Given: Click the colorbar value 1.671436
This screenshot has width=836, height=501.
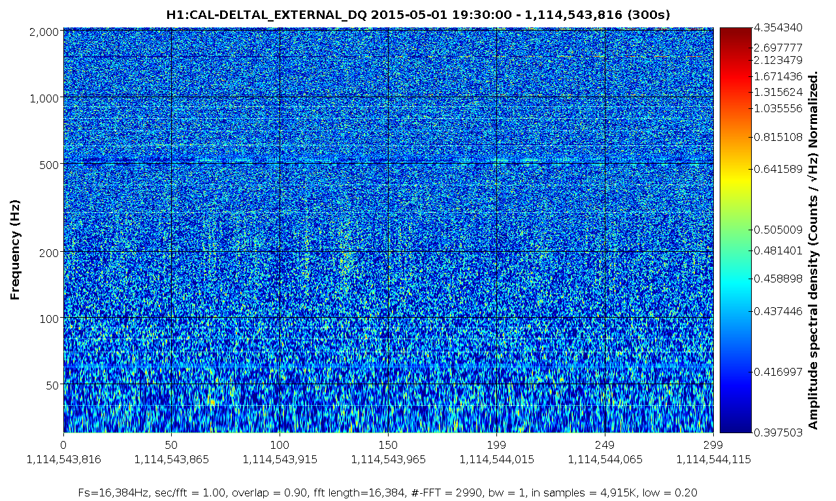Looking at the screenshot, I should pyautogui.click(x=777, y=76).
